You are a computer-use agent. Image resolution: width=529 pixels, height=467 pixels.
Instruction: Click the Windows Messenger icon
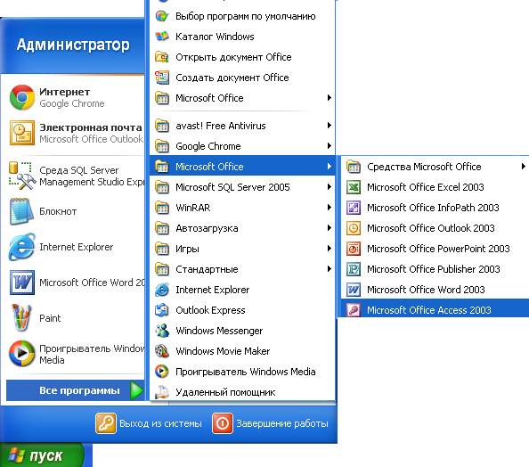[x=162, y=331]
